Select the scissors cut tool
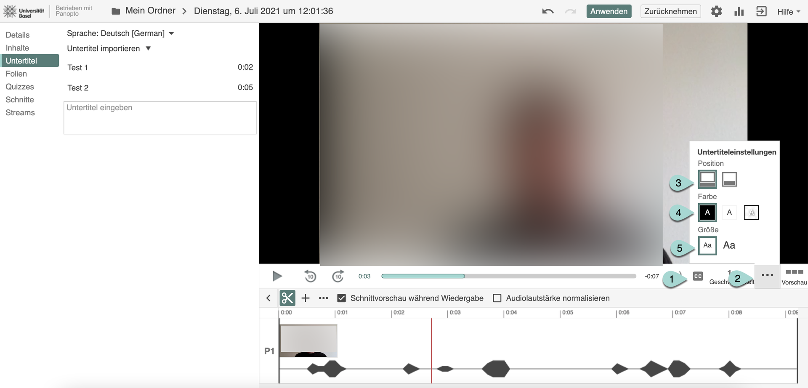Viewport: 808px width, 388px height. (x=287, y=298)
